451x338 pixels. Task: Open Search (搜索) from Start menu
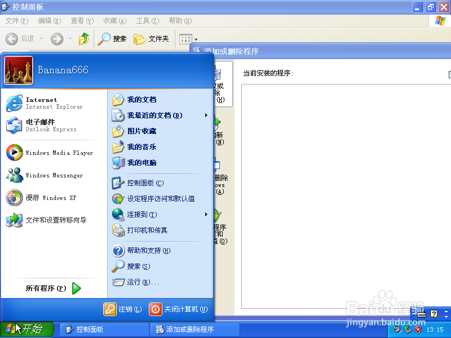coord(161,266)
